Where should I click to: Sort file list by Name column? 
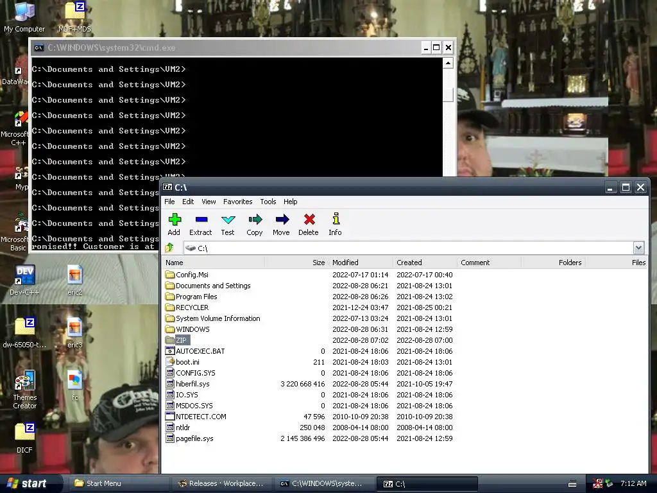[x=213, y=263]
